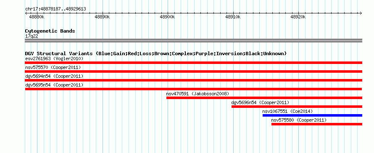
Task: Click the red bar under dgv5696n54
Action: [297, 107]
